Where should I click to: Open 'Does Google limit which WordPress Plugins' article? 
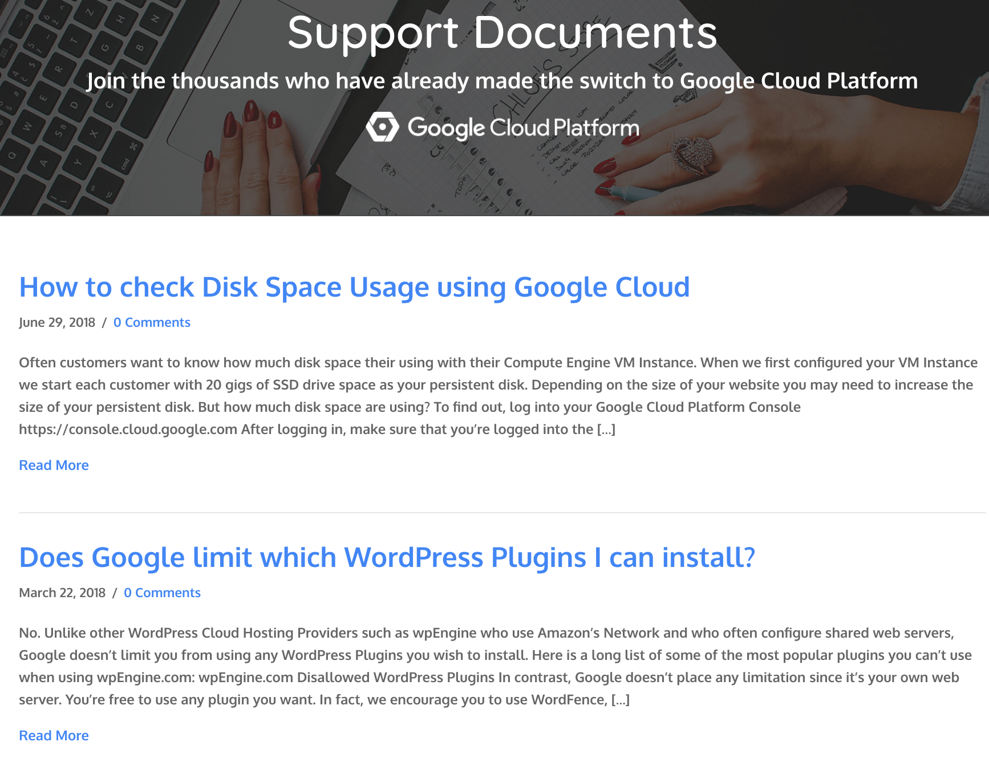[387, 558]
